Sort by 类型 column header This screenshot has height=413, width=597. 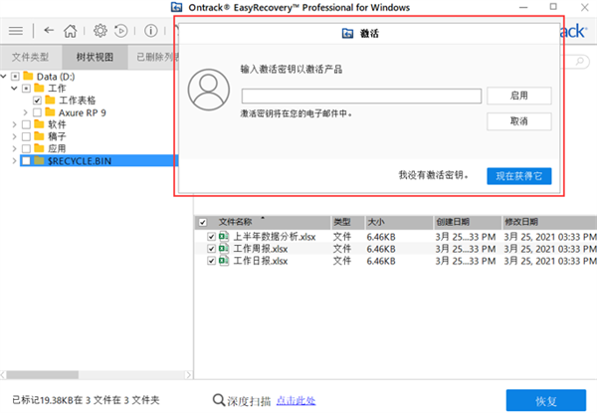click(347, 222)
